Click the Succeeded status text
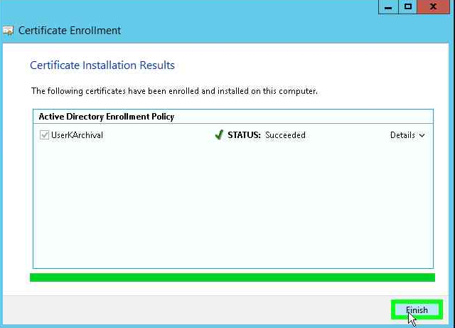Viewport: 455px width, 328px height. tap(285, 135)
